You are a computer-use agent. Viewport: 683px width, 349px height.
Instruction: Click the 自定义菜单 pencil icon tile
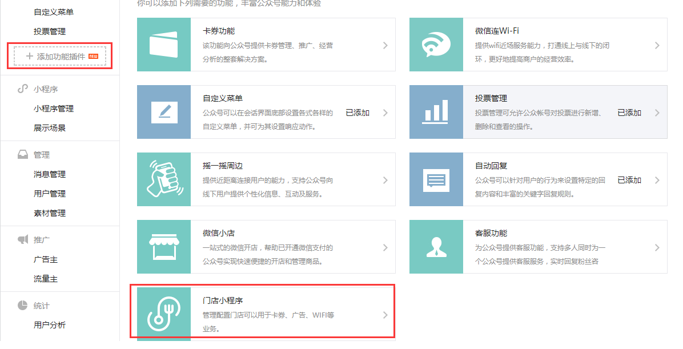[164, 112]
